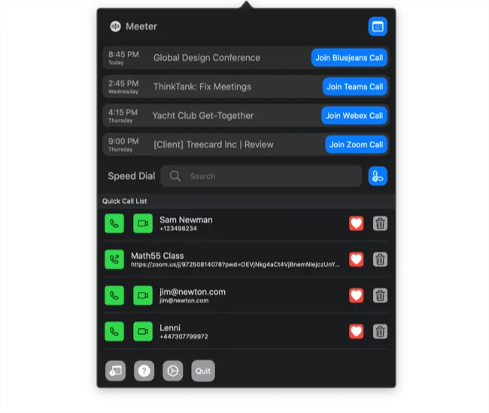Click the Speed Dial label
This screenshot has height=413, width=489.
(x=132, y=176)
